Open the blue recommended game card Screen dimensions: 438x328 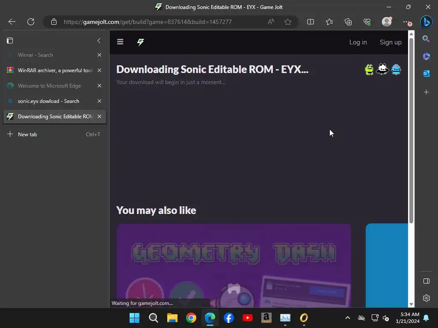click(x=387, y=266)
